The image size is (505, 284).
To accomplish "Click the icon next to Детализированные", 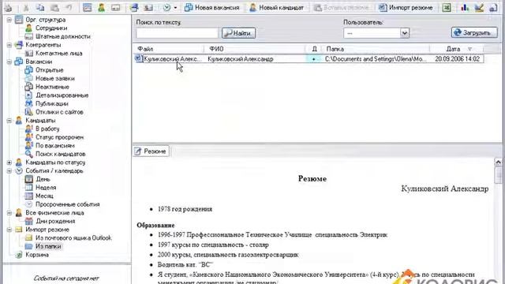I will (x=29, y=95).
